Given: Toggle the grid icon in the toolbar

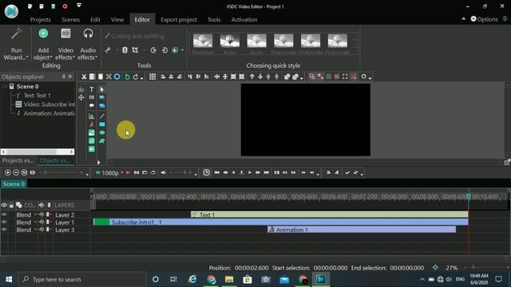Looking at the screenshot, I should pos(153,77).
